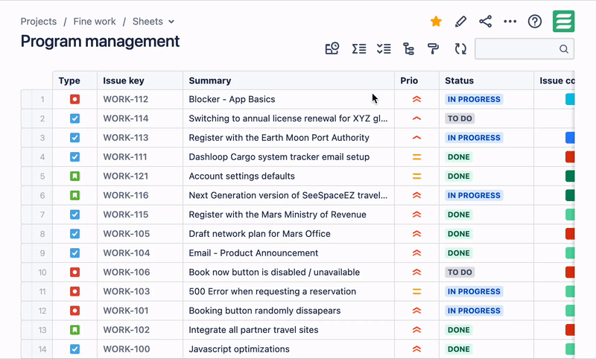Open issue WORK-112
The width and height of the screenshot is (596, 359).
click(x=125, y=100)
